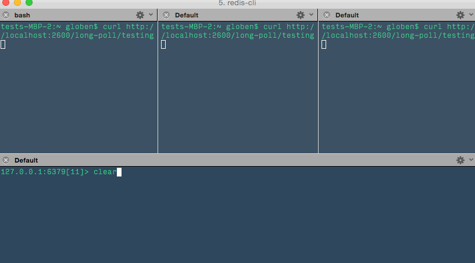Click the red window close button

click(6, 2)
